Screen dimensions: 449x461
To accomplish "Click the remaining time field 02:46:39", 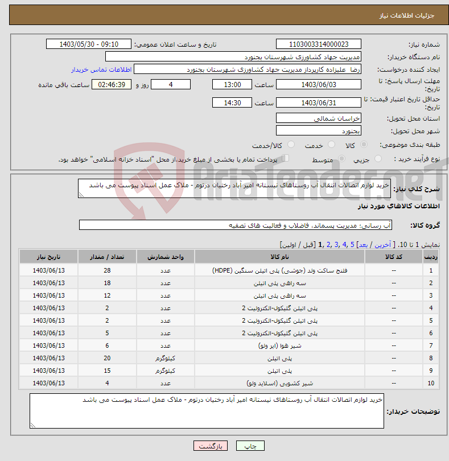I will (112, 85).
